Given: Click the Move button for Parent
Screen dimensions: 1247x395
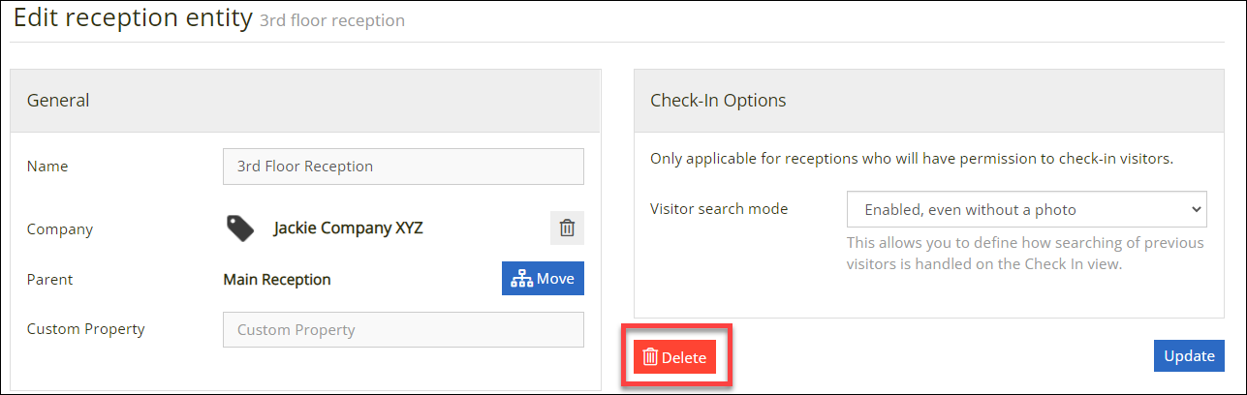Looking at the screenshot, I should click(543, 279).
